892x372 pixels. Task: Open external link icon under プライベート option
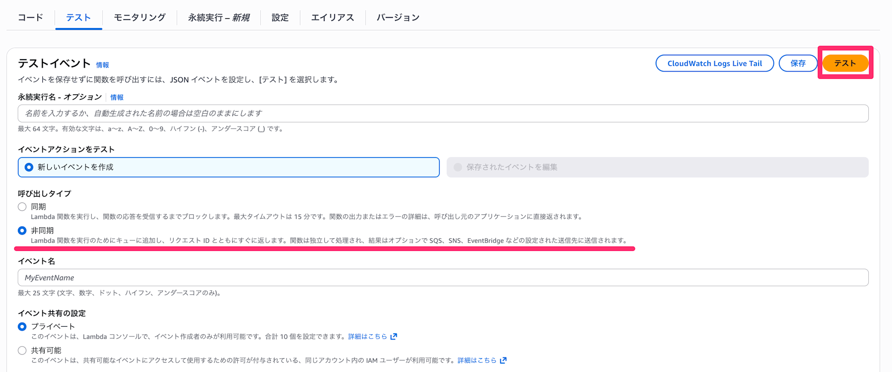pos(393,336)
